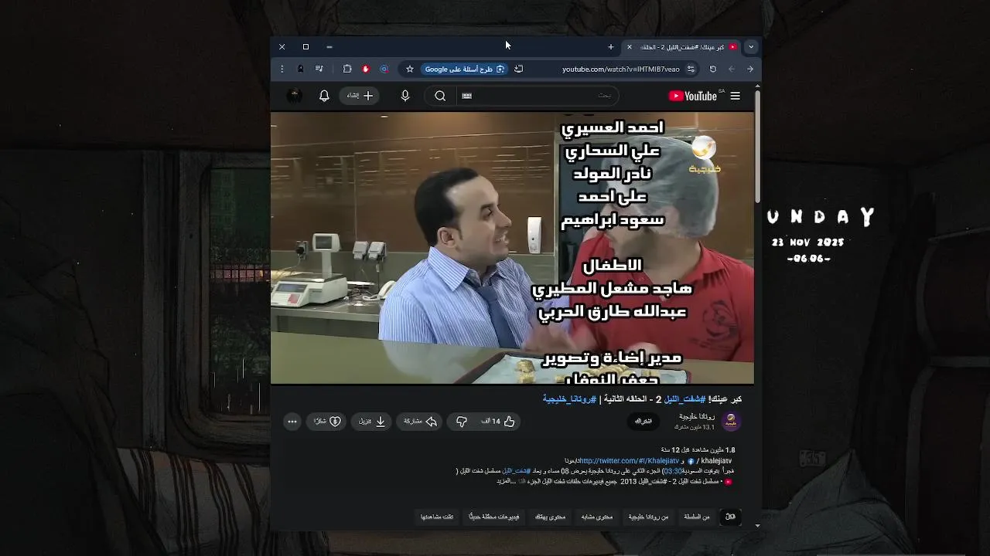The image size is (990, 556).
Task: Expand the tab search dropdown arrow
Action: 750,47
